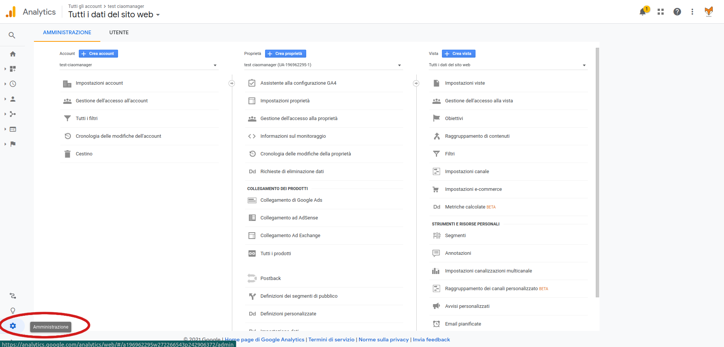This screenshot has width=724, height=347.
Task: Open notifications bell icon
Action: tap(643, 12)
